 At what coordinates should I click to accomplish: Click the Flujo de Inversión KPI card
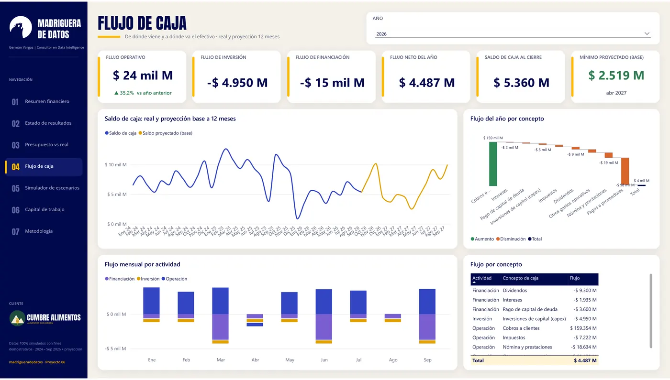click(x=236, y=77)
